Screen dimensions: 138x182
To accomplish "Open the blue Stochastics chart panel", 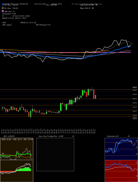I will [x=121, y=149].
